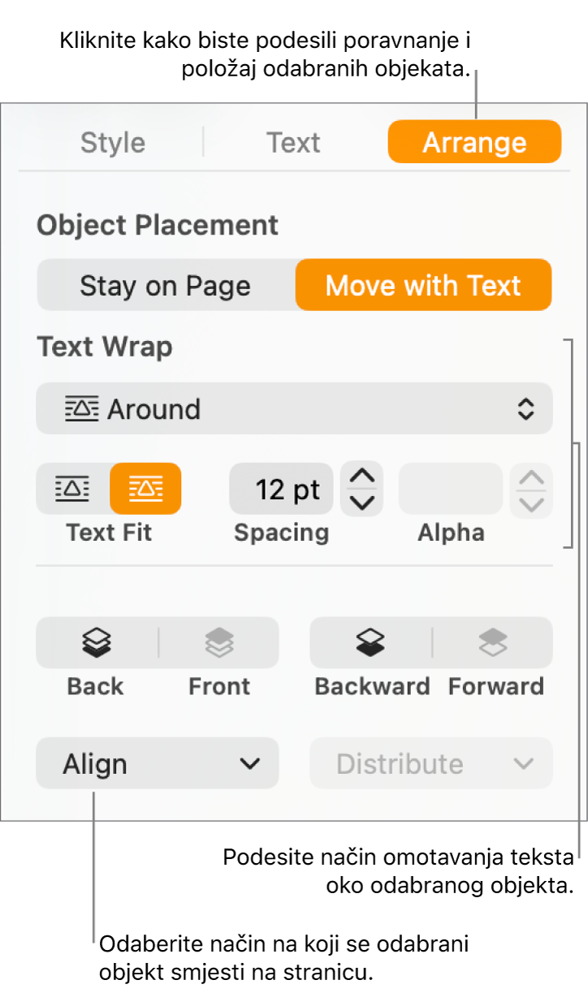This screenshot has height=993, width=588.
Task: Select the Arrange tab
Action: click(474, 143)
